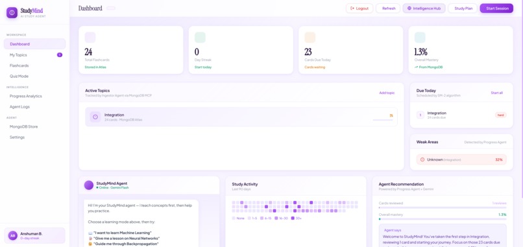Click the 'Study Activity' heading

click(245, 184)
